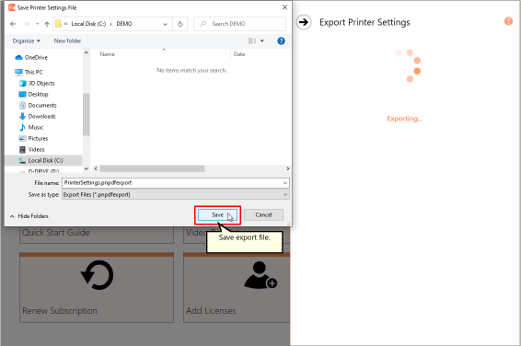This screenshot has height=346, width=521.
Task: Click Save in the save dialog
Action: pos(217,214)
